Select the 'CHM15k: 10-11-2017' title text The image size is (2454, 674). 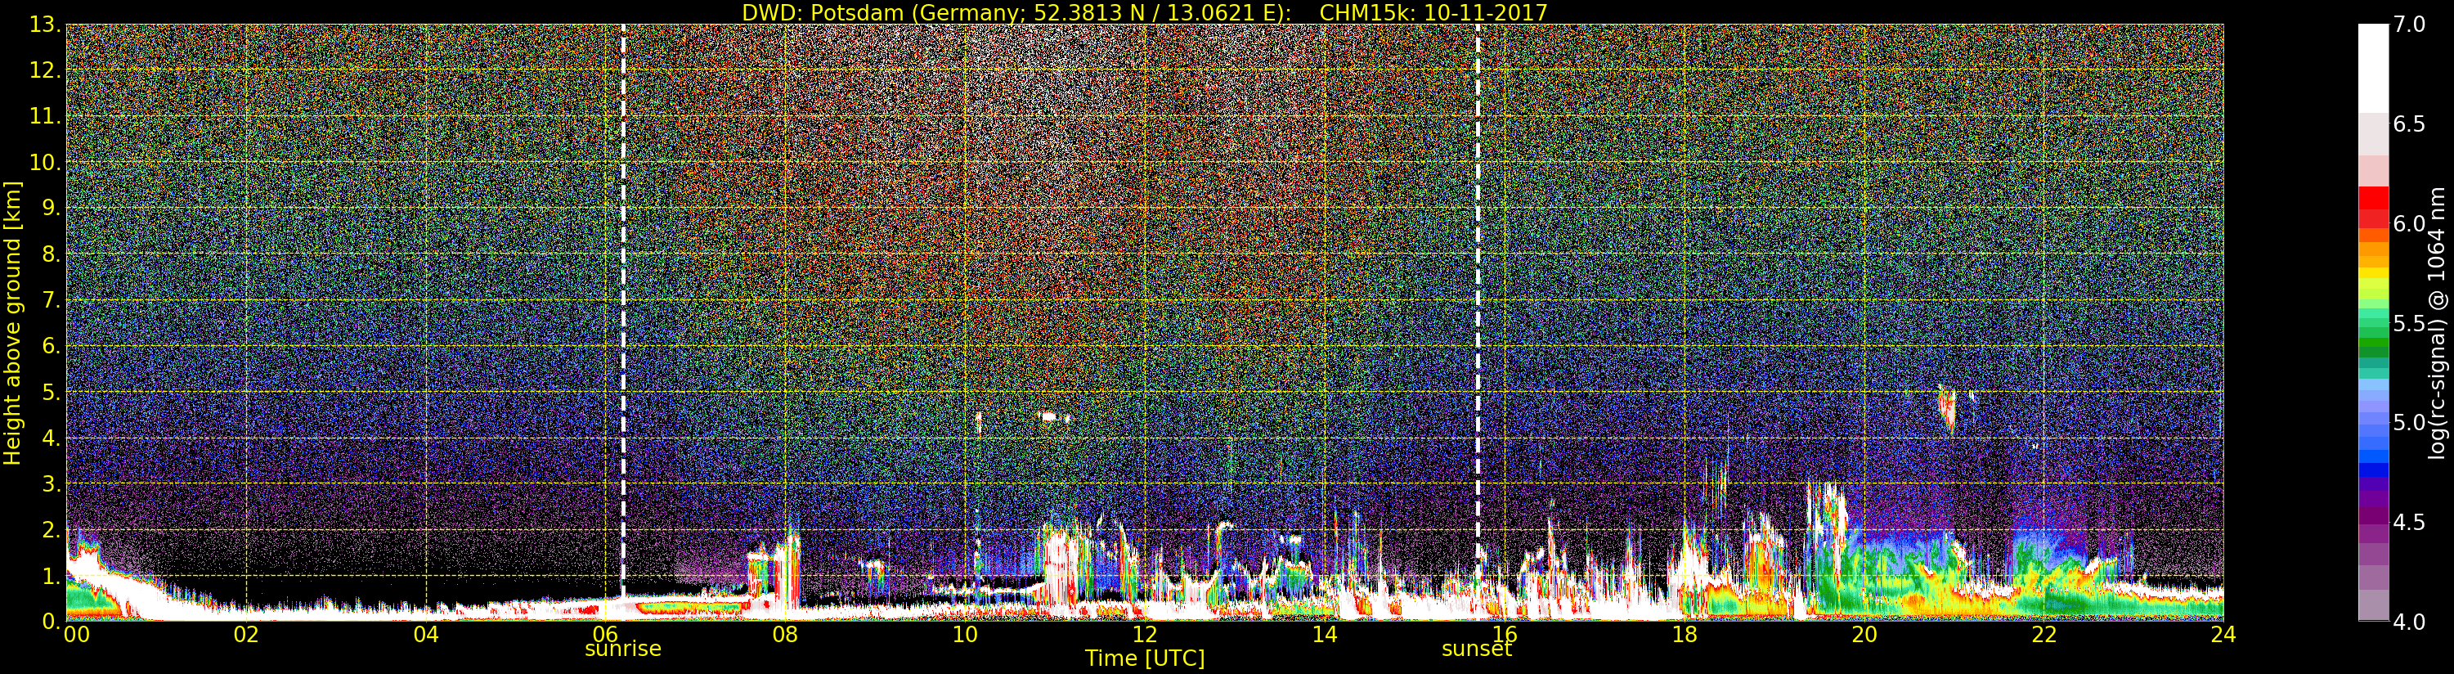[1433, 12]
